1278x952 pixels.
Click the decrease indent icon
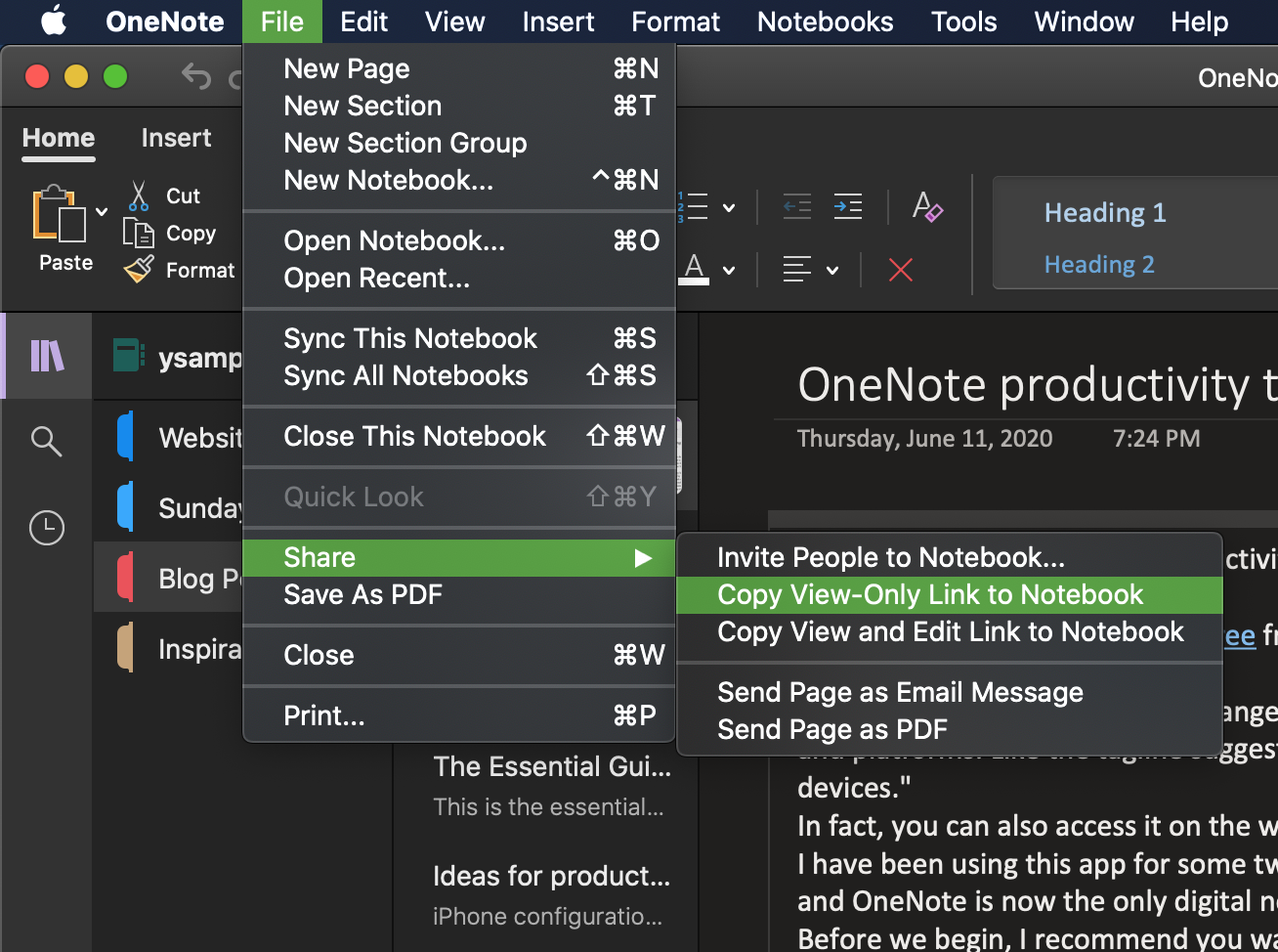(797, 206)
